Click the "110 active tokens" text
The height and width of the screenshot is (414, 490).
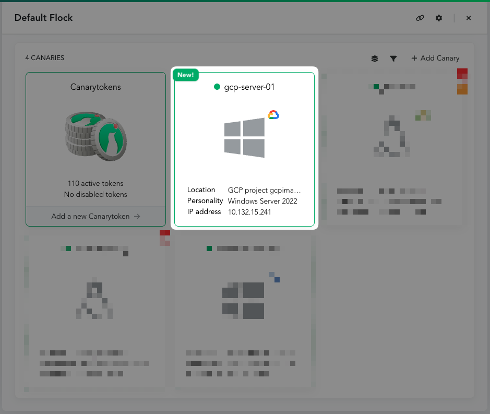(95, 183)
